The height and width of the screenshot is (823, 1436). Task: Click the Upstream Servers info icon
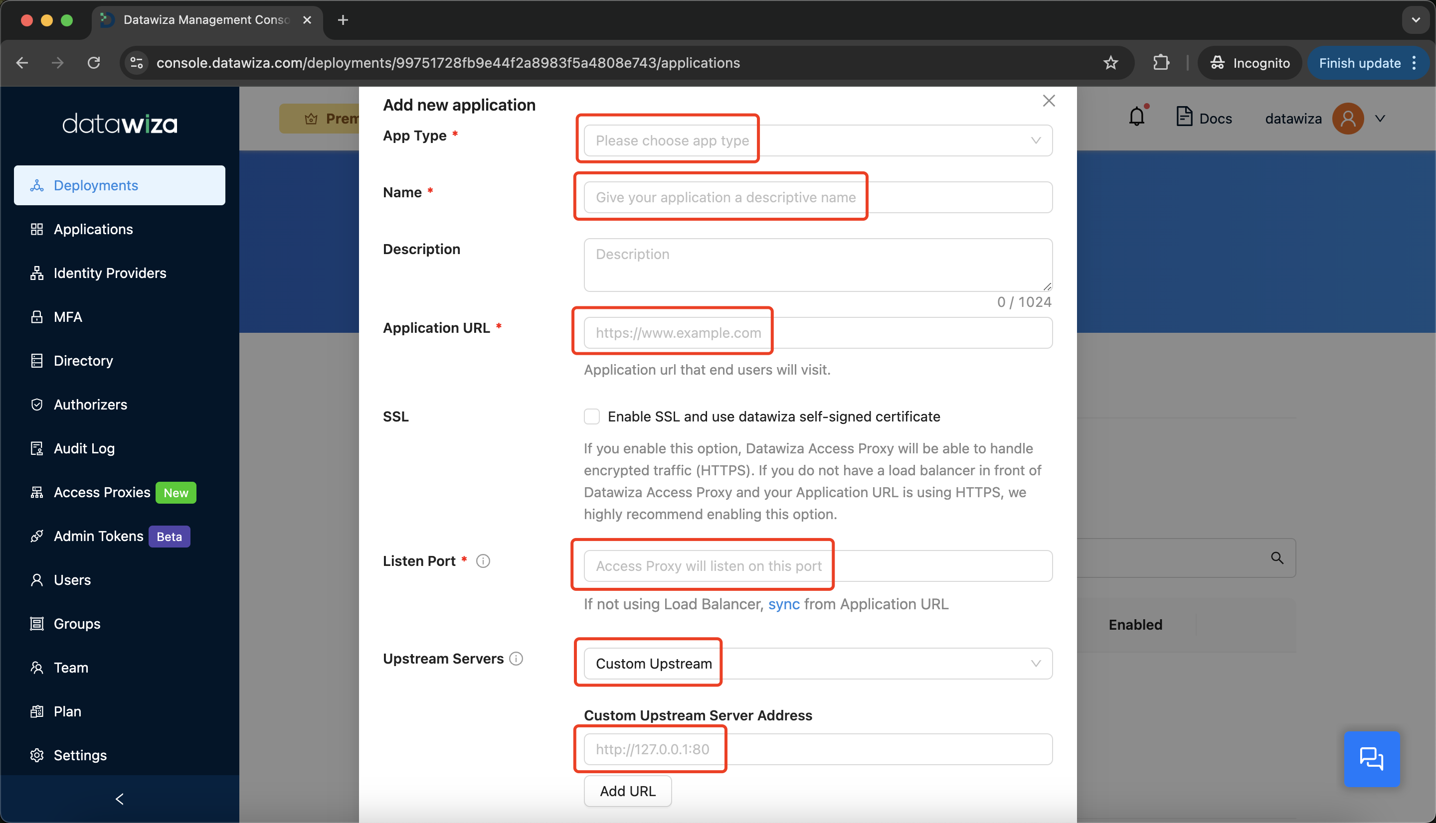[x=516, y=659]
